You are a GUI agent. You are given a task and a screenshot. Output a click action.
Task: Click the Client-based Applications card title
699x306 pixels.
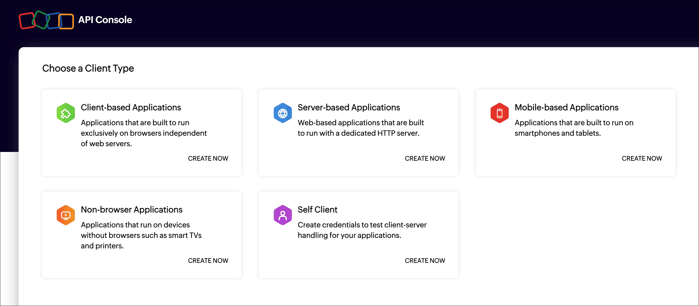tap(131, 107)
